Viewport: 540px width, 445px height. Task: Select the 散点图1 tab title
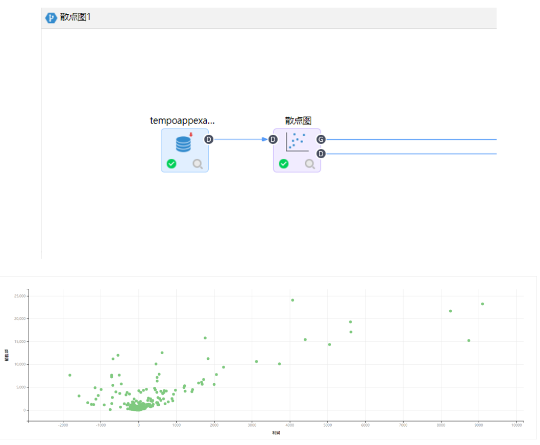(x=75, y=17)
